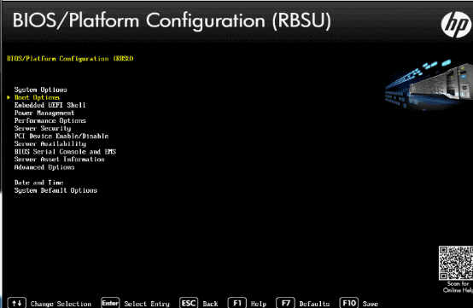Viewport: 473px width, 308px height.
Task: Open Server Security settings
Action: (x=43, y=128)
